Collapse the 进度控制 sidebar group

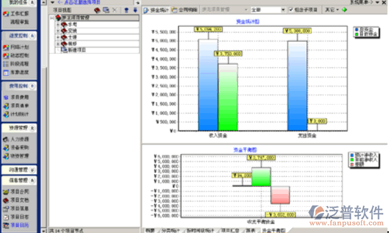(32, 36)
